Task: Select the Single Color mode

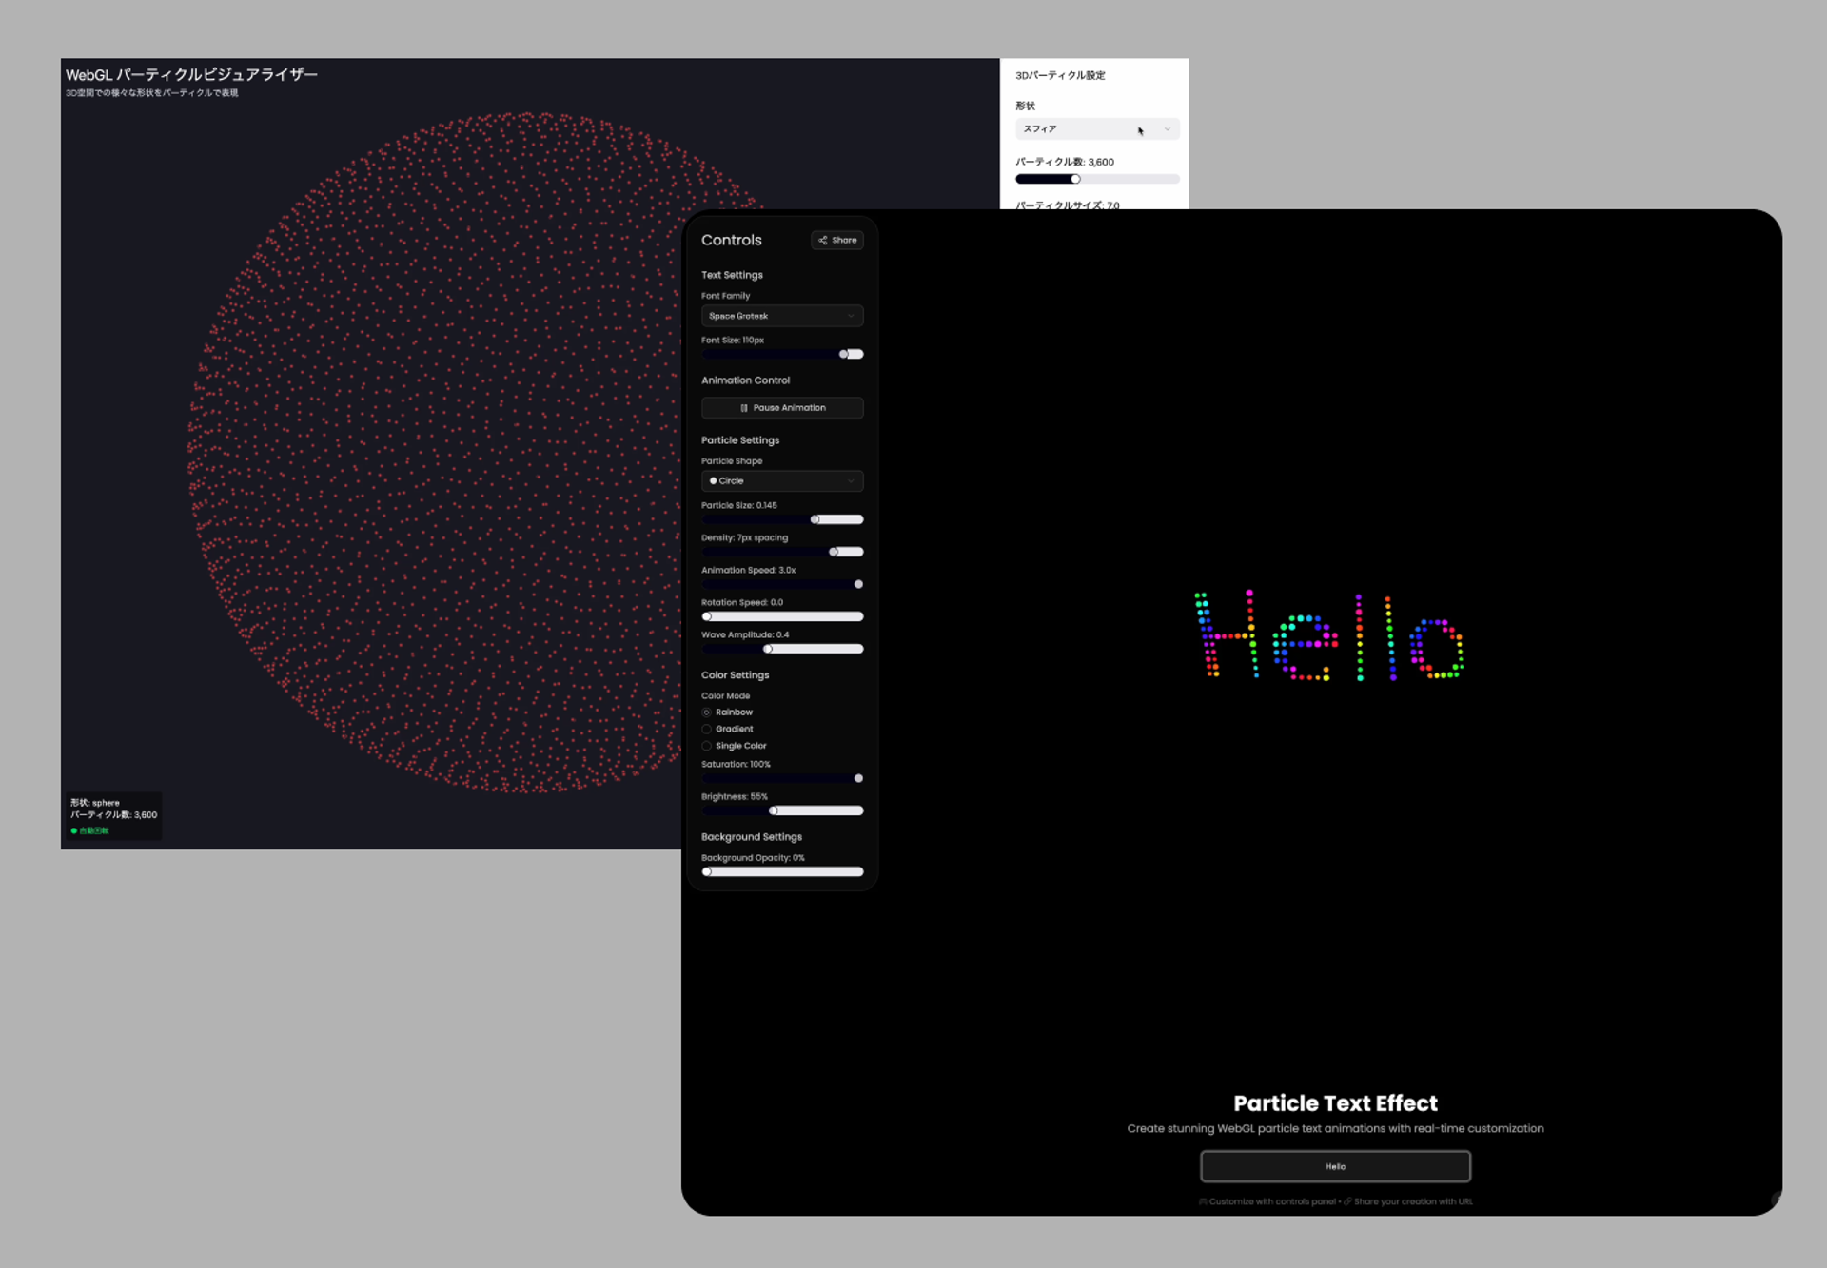Action: point(707,747)
